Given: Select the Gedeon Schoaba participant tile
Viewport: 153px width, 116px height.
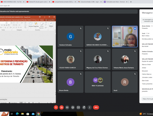Looking at the screenshot, I should (70, 36).
